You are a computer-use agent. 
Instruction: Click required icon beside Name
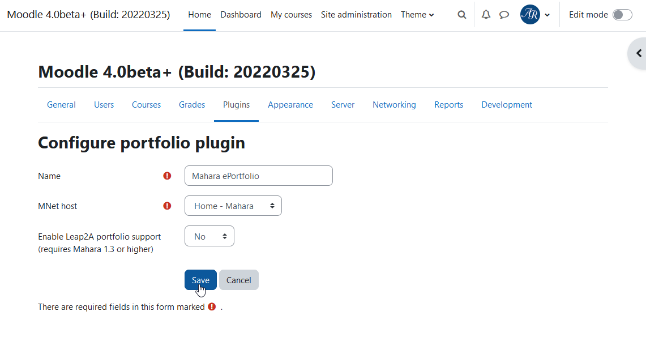167,176
